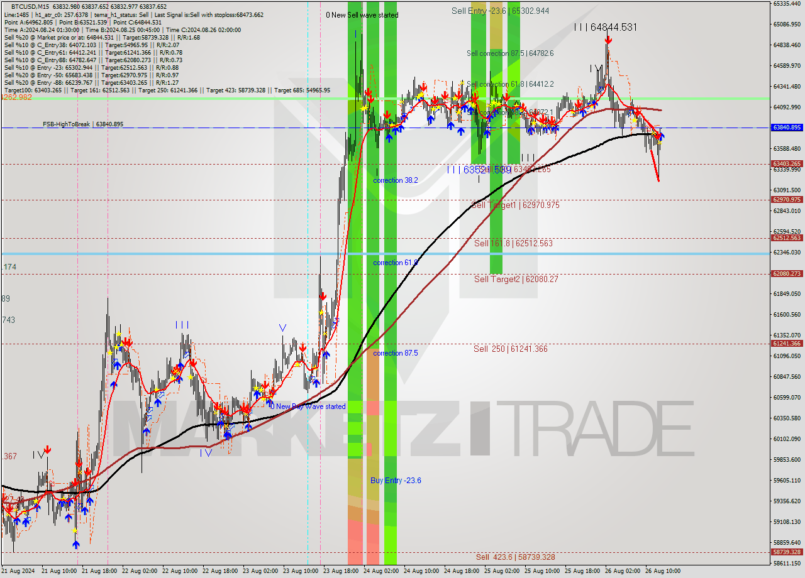Select the 'I I I 64844.531' peak label
This screenshot has height=578, width=805.
pyautogui.click(x=605, y=28)
